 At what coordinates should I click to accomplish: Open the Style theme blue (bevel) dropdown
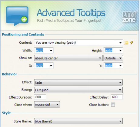pyautogui.click(x=78, y=121)
